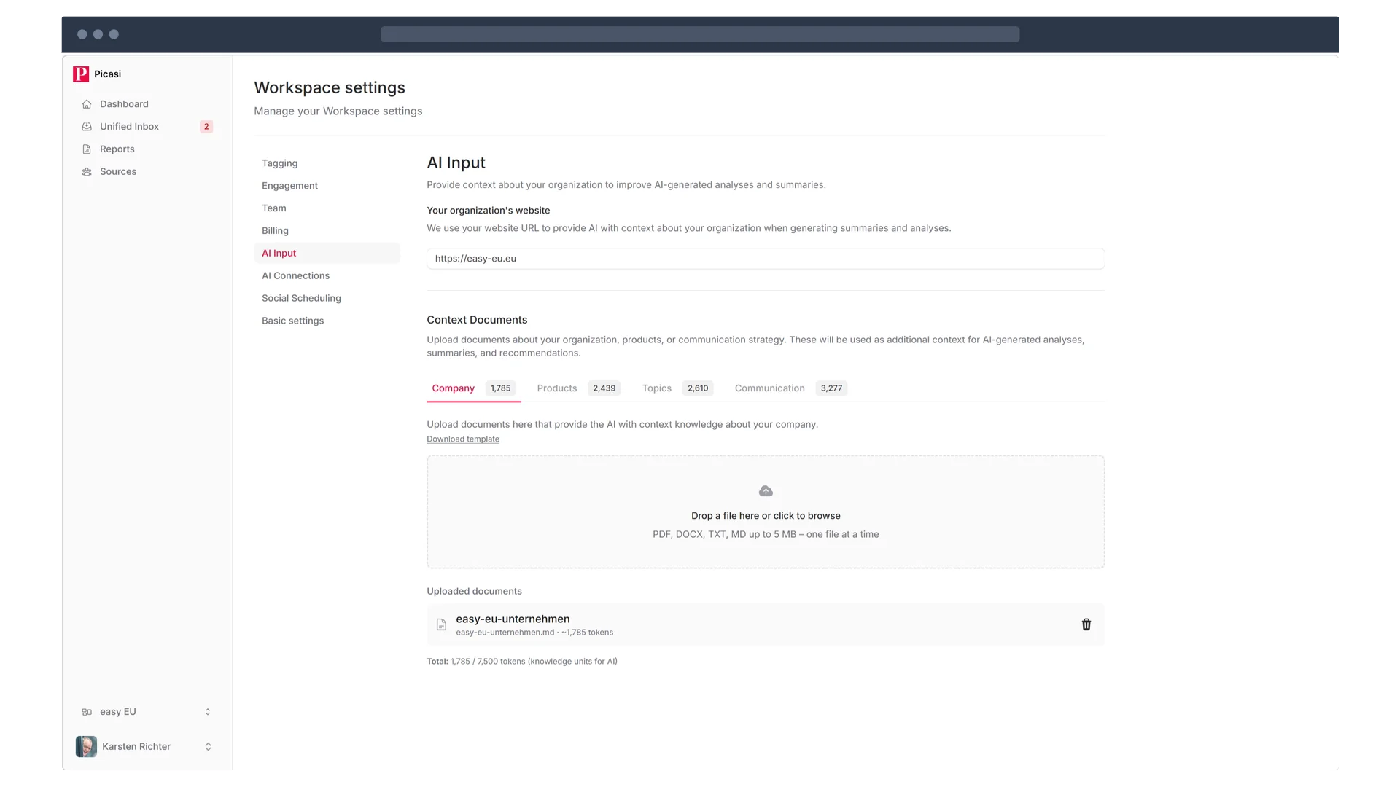Viewport: 1400px width, 787px height.
Task: Delete the easy-eu-unternehmen document with trash icon
Action: pyautogui.click(x=1086, y=624)
